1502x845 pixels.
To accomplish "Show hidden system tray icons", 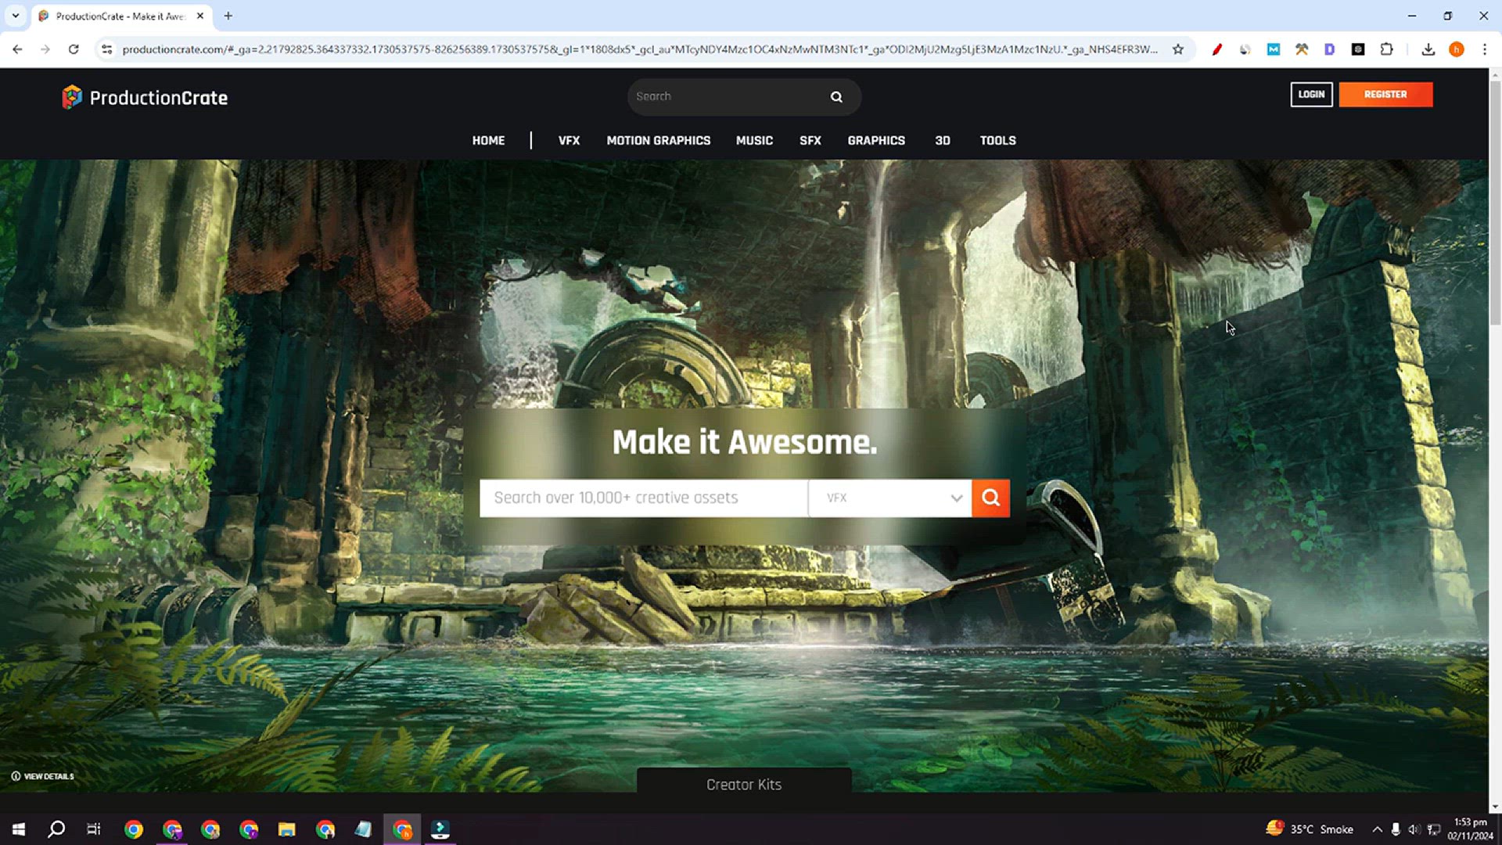I will point(1377,829).
